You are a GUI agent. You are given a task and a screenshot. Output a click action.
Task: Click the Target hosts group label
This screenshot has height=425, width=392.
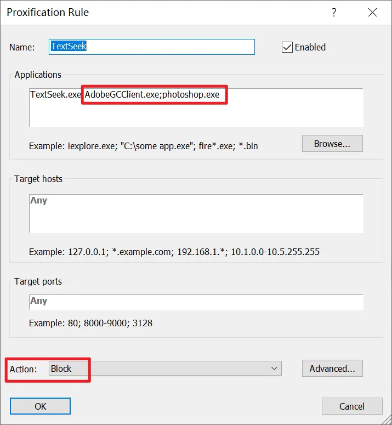tap(38, 179)
